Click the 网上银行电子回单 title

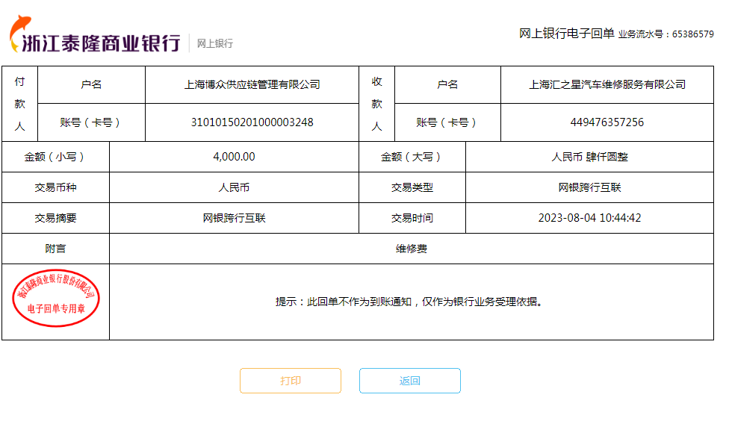566,33
